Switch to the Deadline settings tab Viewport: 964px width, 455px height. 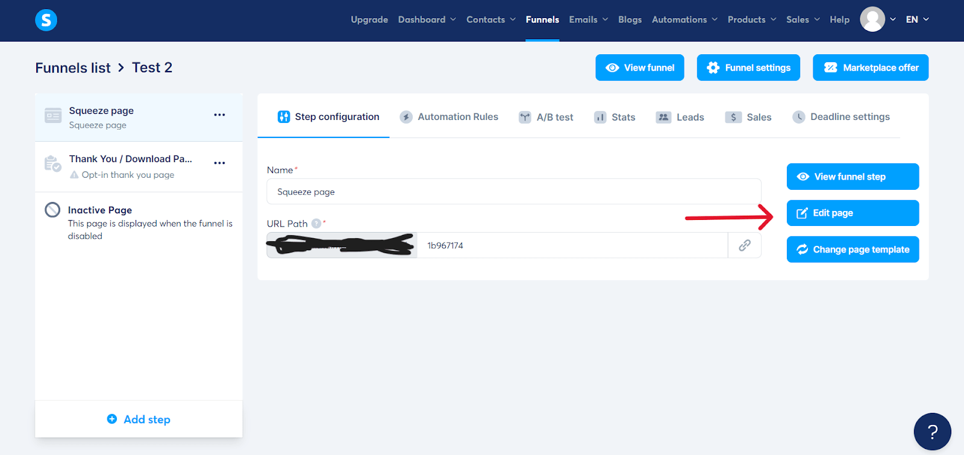841,117
